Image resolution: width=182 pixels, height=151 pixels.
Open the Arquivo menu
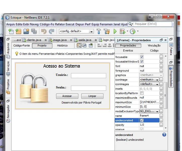click(x=11, y=24)
